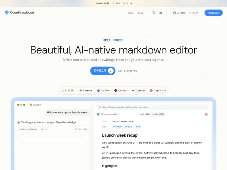This screenshot has width=227, height=170.
Task: Select the Codex tab
Action: (103, 91)
